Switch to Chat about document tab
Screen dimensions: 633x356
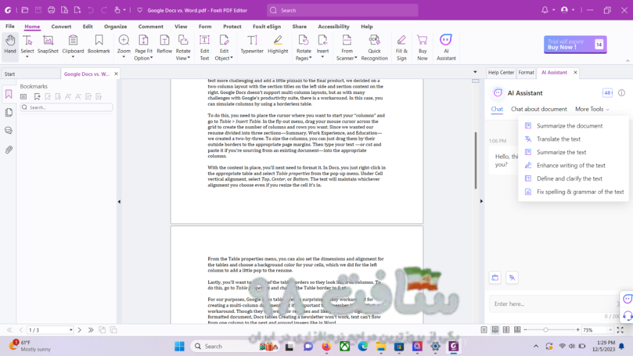pyautogui.click(x=539, y=109)
